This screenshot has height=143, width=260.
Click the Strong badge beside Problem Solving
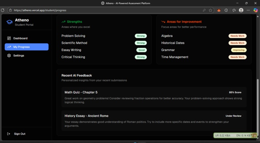click(141, 36)
